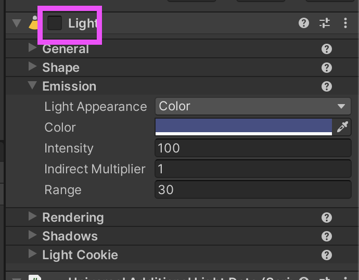
Task: Open help for Emission section
Action: (x=327, y=86)
